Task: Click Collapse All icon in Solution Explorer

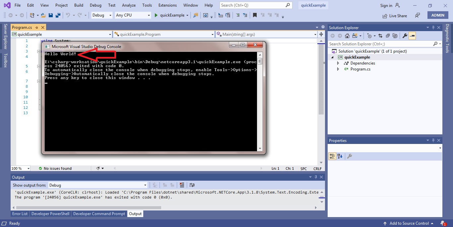Action: [388, 36]
